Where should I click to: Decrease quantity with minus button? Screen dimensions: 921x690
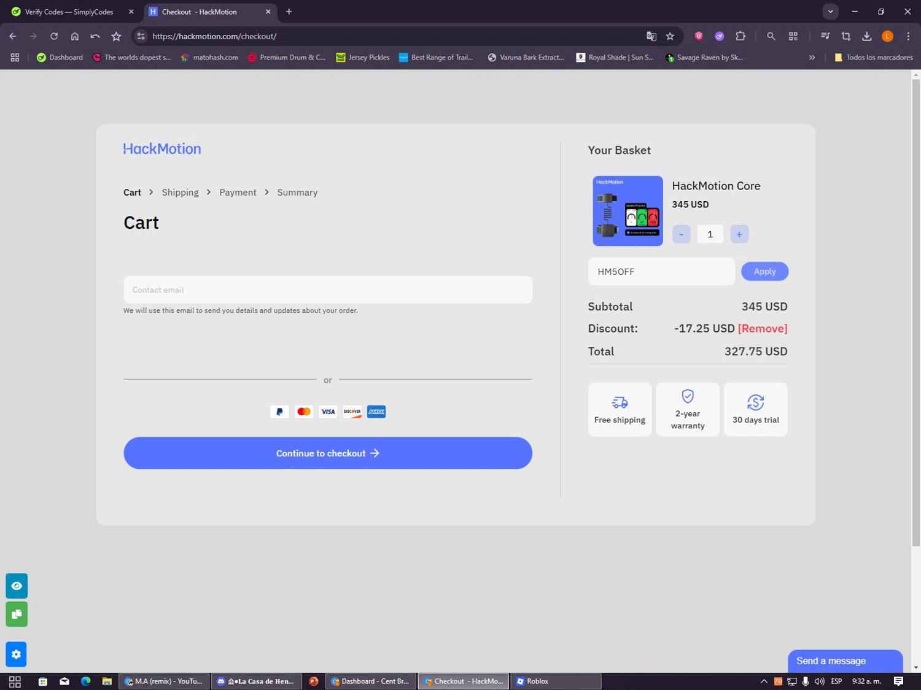pos(681,234)
